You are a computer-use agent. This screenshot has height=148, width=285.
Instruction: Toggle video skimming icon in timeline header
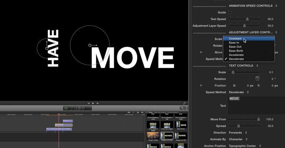(129, 112)
